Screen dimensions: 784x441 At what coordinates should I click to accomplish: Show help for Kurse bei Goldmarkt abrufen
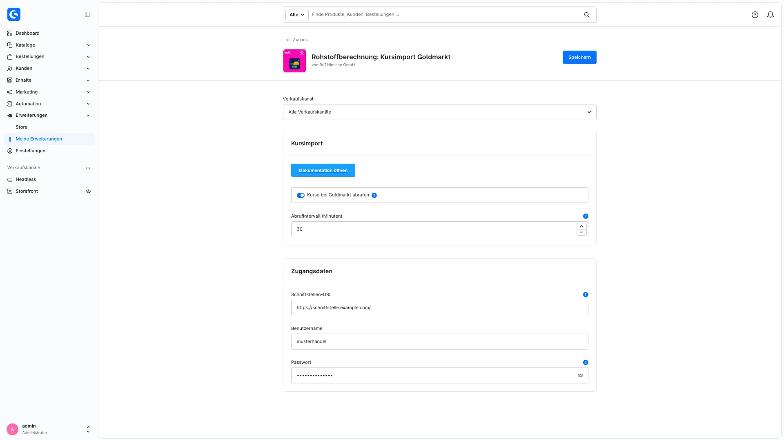point(374,196)
